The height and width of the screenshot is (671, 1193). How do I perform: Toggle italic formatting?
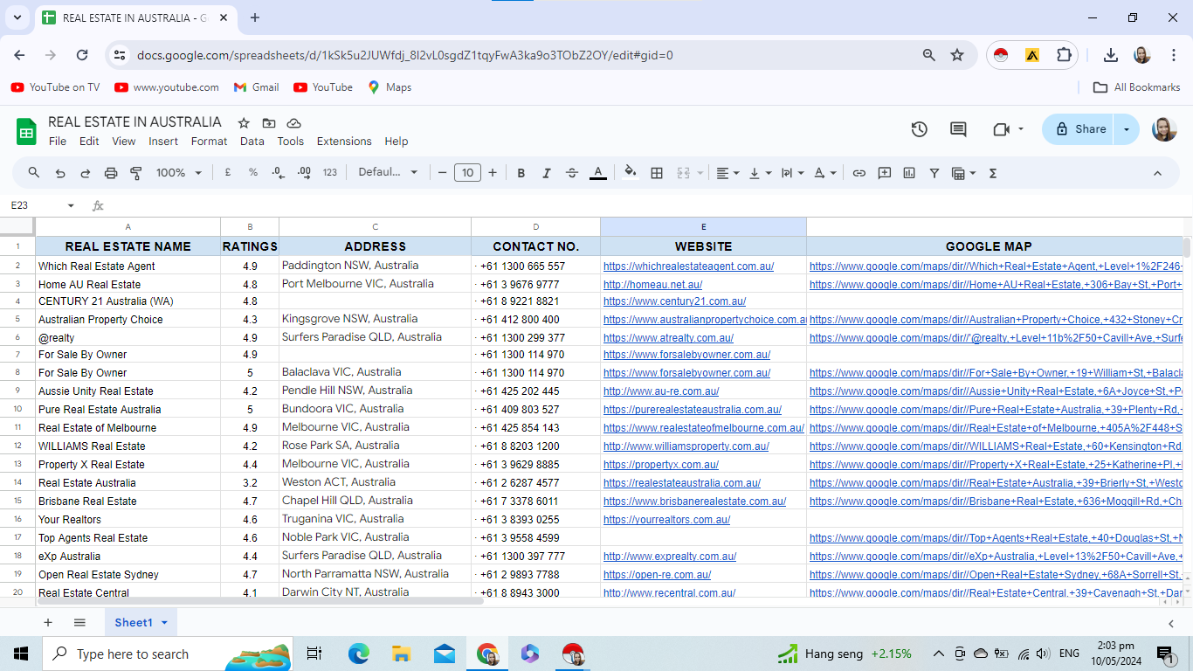point(547,173)
